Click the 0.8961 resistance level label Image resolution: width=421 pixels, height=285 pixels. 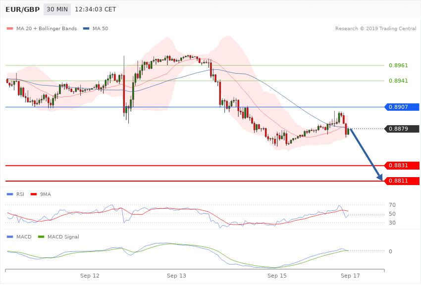(398, 65)
